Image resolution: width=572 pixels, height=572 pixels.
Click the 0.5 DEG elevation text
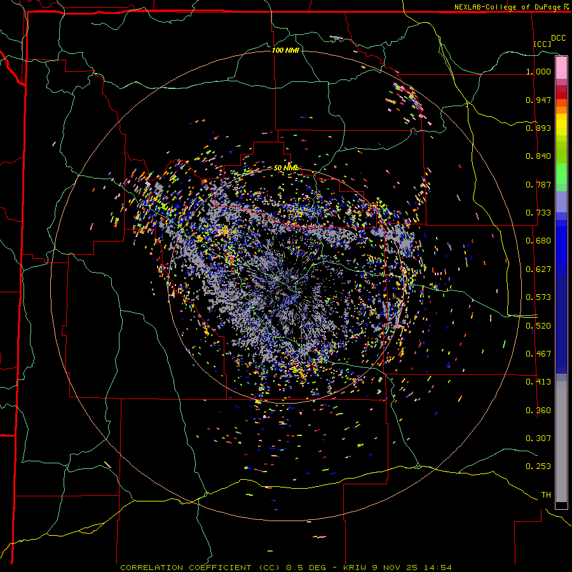tap(307, 568)
